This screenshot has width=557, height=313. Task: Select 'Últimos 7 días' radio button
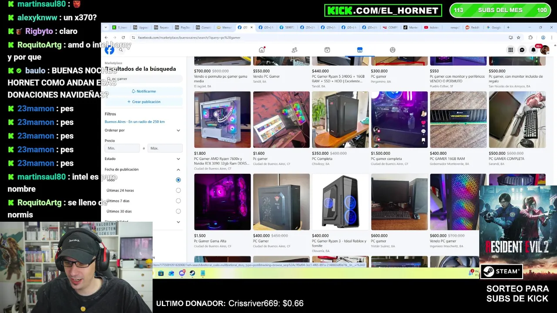coord(178,201)
